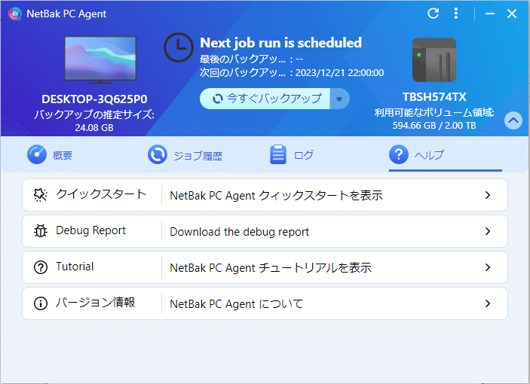Click the バージョン情報 row label

(95, 303)
